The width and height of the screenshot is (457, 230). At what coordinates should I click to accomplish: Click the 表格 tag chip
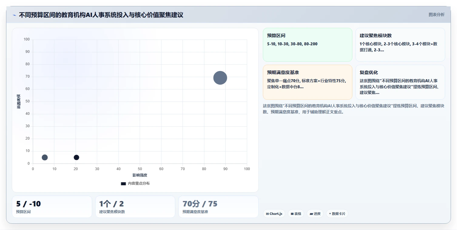pos(296,214)
